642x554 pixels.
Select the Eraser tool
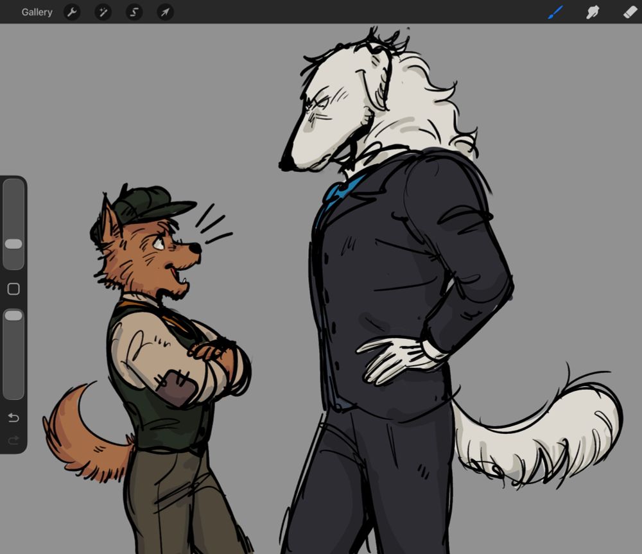[630, 12]
